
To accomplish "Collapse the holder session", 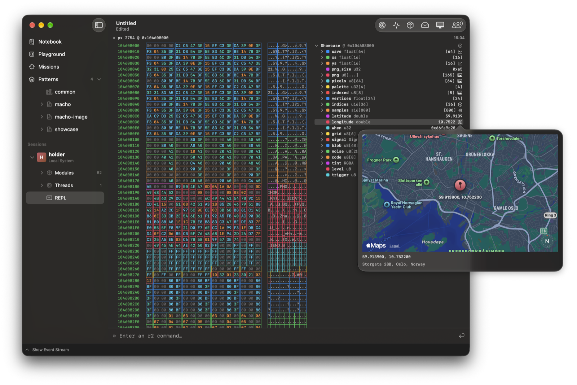I will [32, 157].
